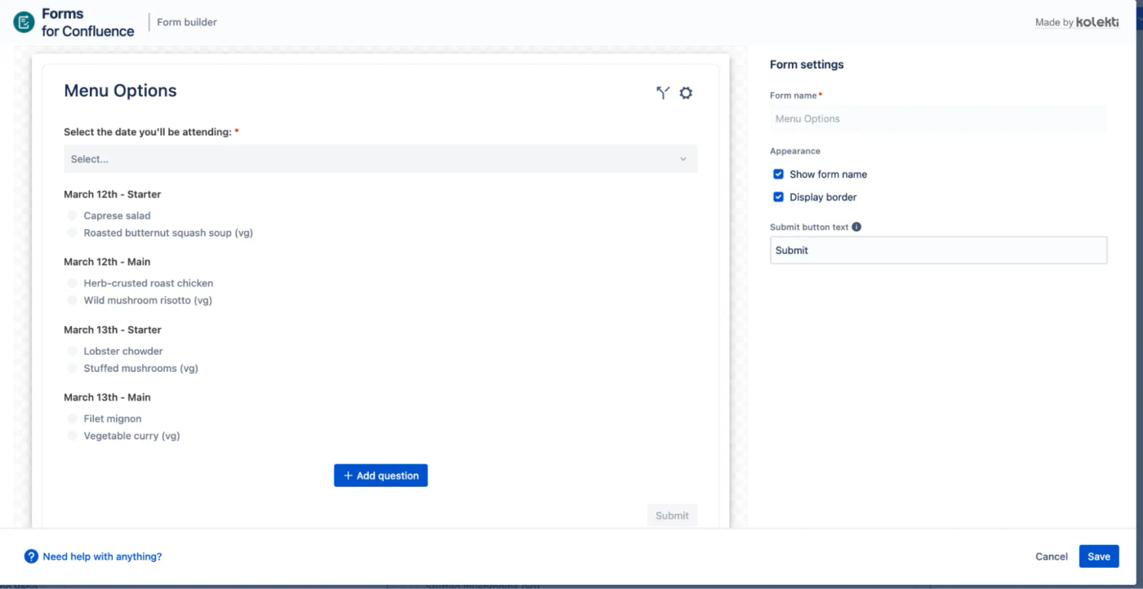The image size is (1143, 589).
Task: Click the Submit button text field
Action: [x=938, y=250]
